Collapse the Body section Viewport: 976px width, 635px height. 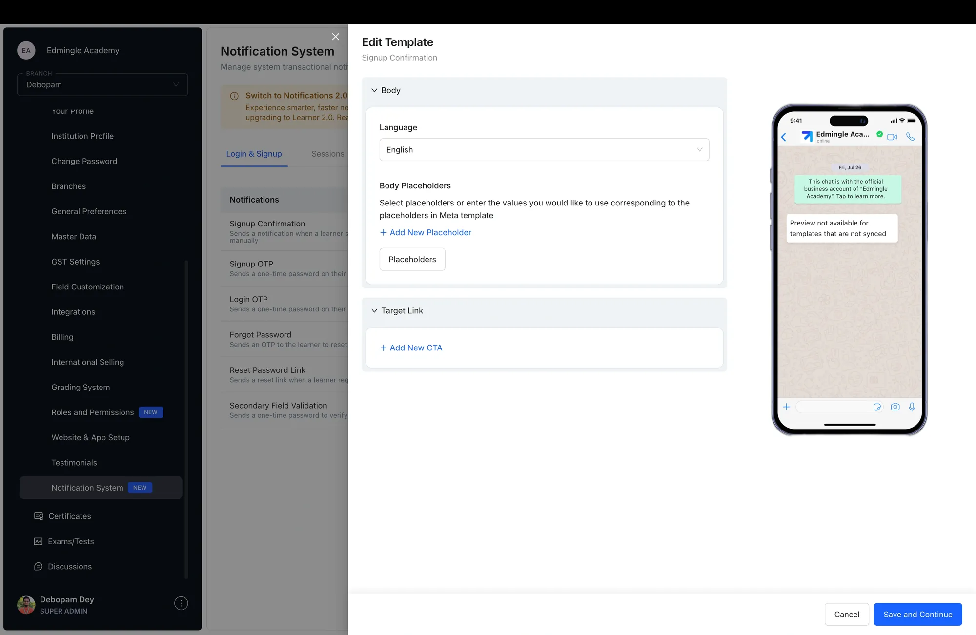[x=374, y=91]
